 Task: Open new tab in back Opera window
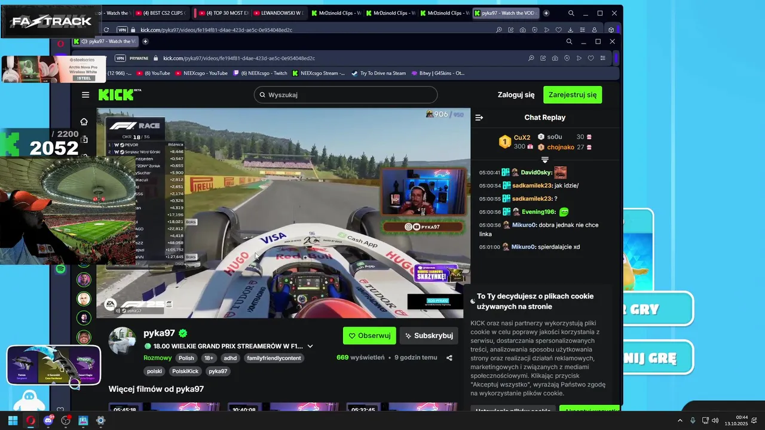pyautogui.click(x=546, y=13)
